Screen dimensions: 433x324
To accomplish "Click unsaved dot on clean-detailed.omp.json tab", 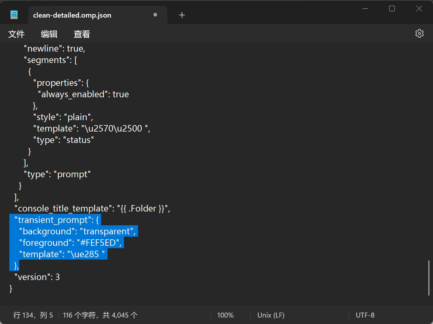I will pos(155,15).
